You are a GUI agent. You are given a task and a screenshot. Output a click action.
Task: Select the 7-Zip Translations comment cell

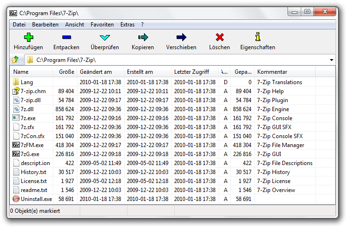pyautogui.click(x=279, y=82)
